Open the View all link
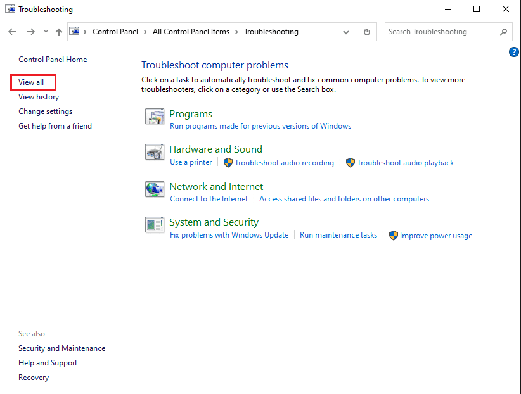This screenshot has height=394, width=521. 31,82
